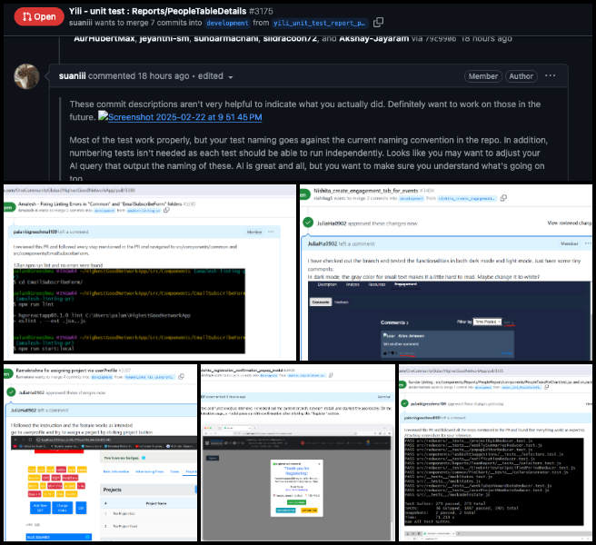Click the address bar of Sundar PR window

495,371
